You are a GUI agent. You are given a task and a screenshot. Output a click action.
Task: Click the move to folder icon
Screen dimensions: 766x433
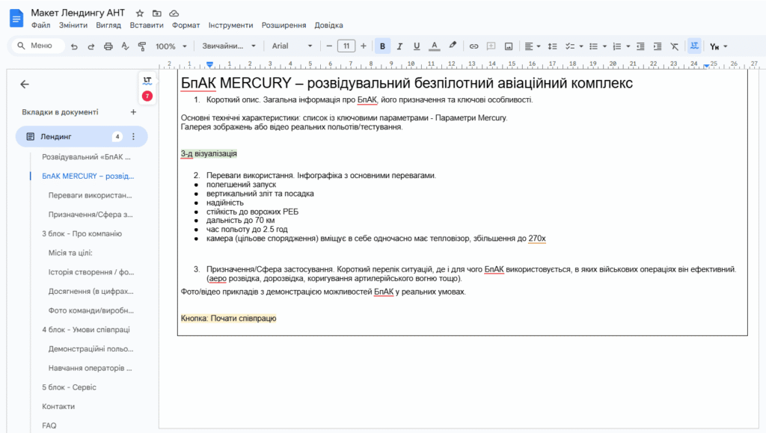(x=157, y=13)
